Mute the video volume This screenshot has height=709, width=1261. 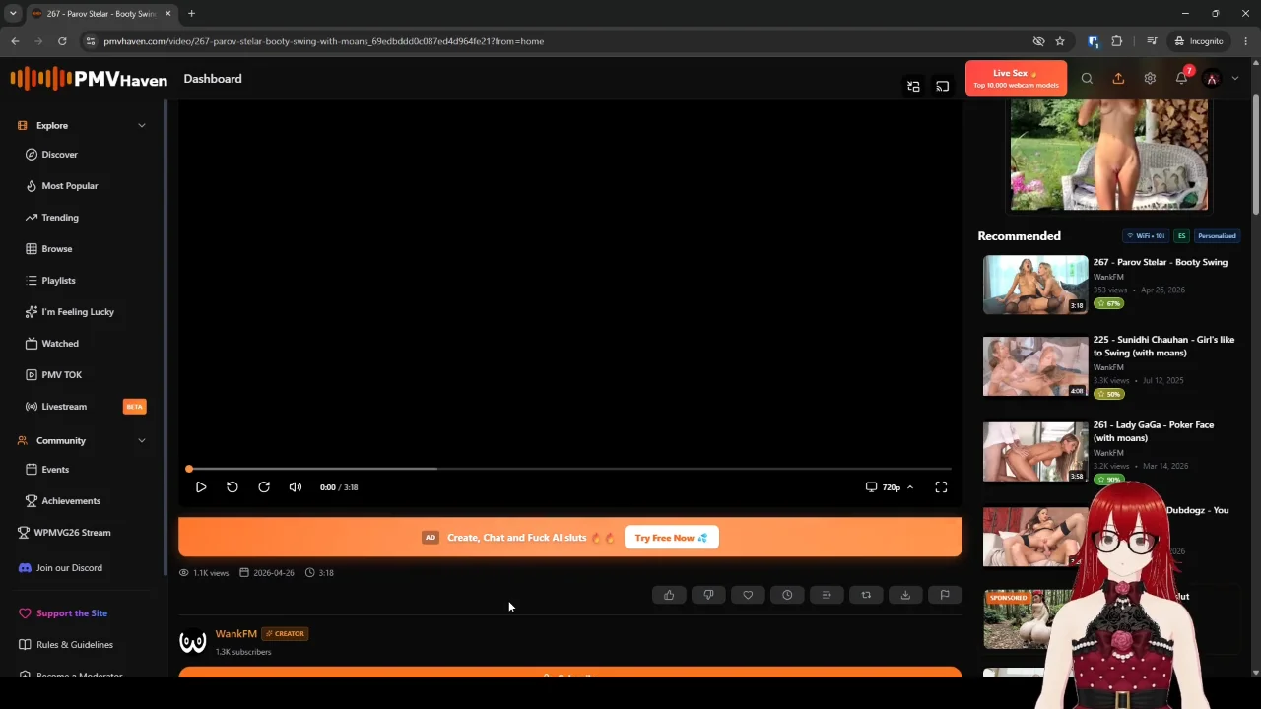click(x=296, y=487)
